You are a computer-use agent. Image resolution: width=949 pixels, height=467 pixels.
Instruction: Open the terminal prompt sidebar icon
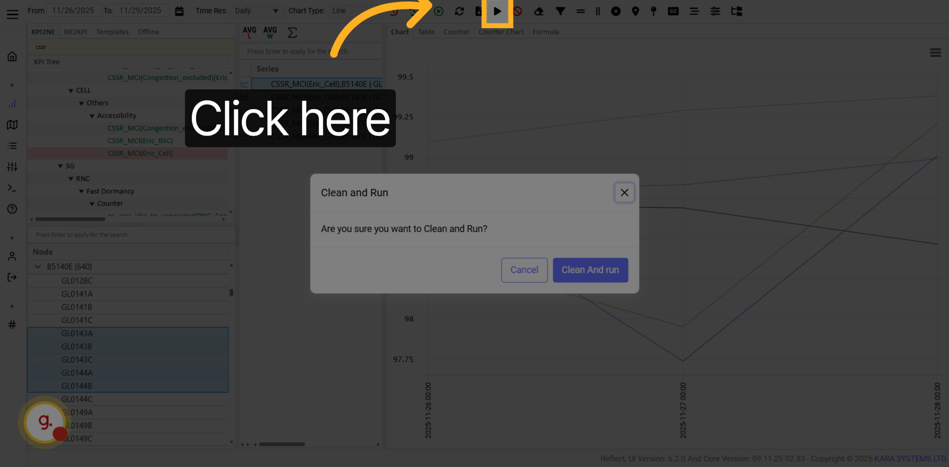[x=12, y=188]
